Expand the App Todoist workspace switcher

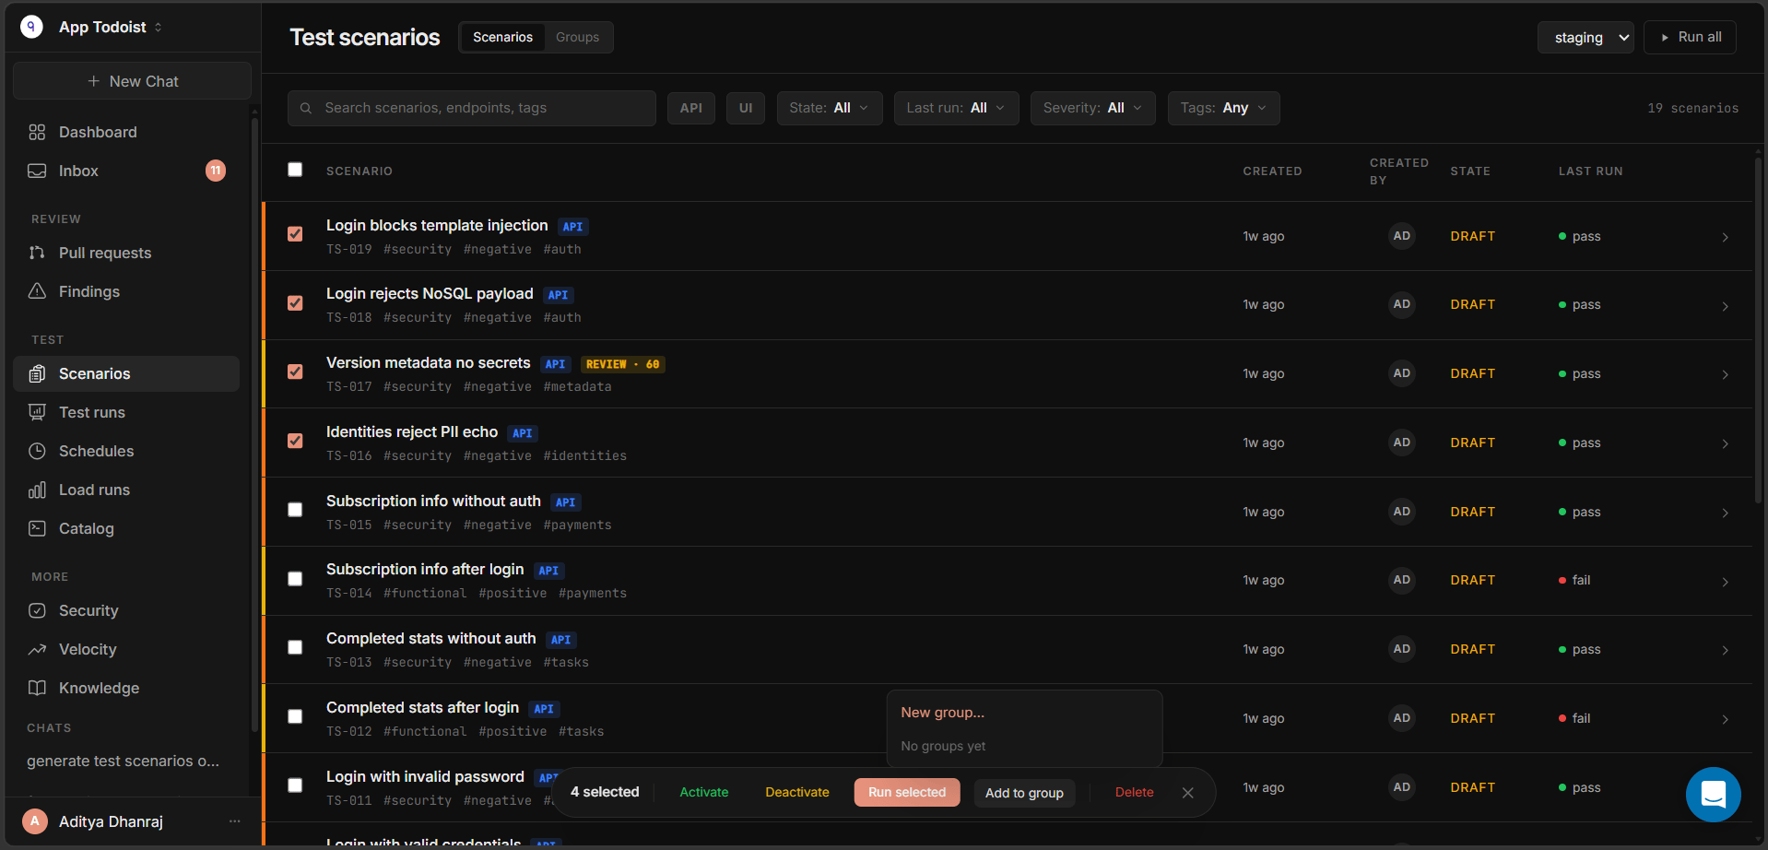(x=158, y=28)
